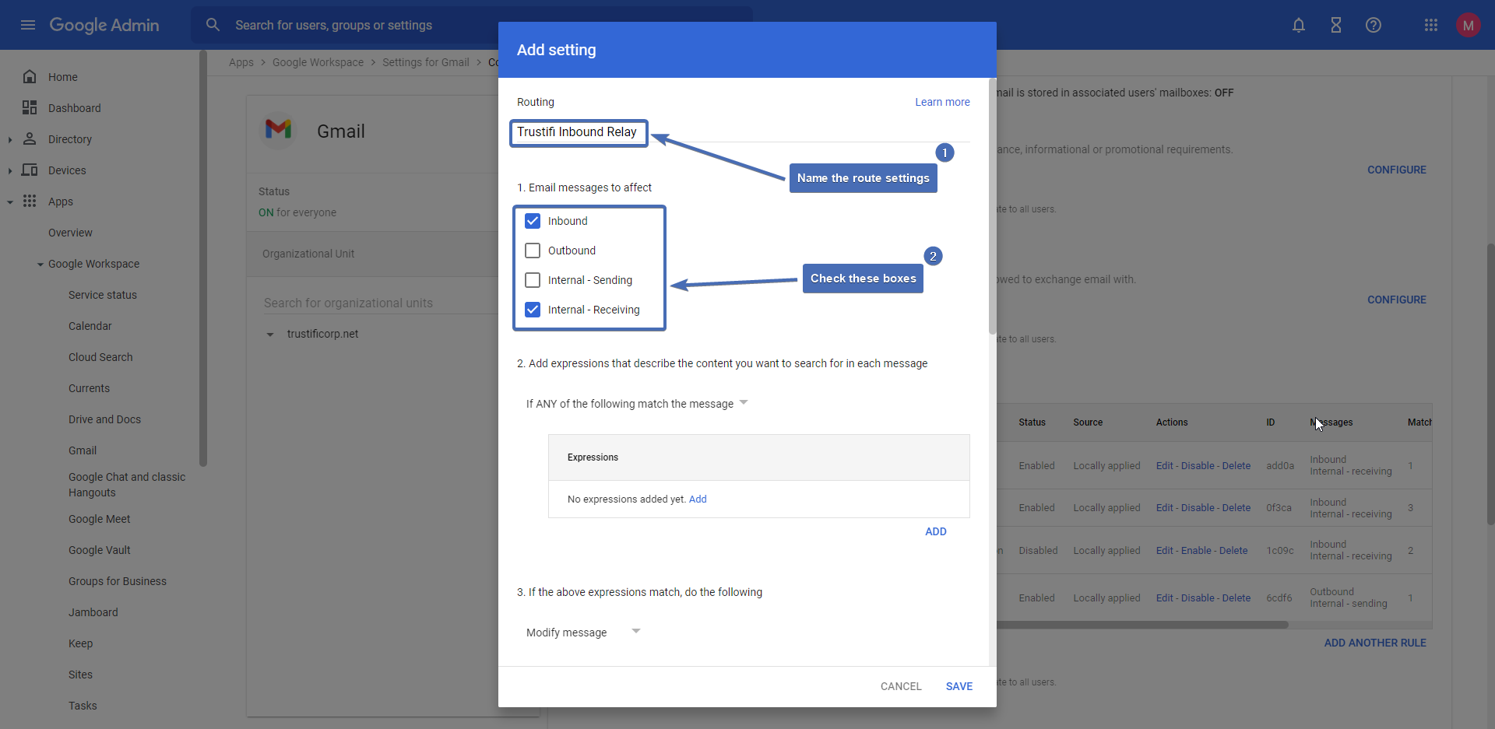
Task: Click Search for organizational units field
Action: 380,303
